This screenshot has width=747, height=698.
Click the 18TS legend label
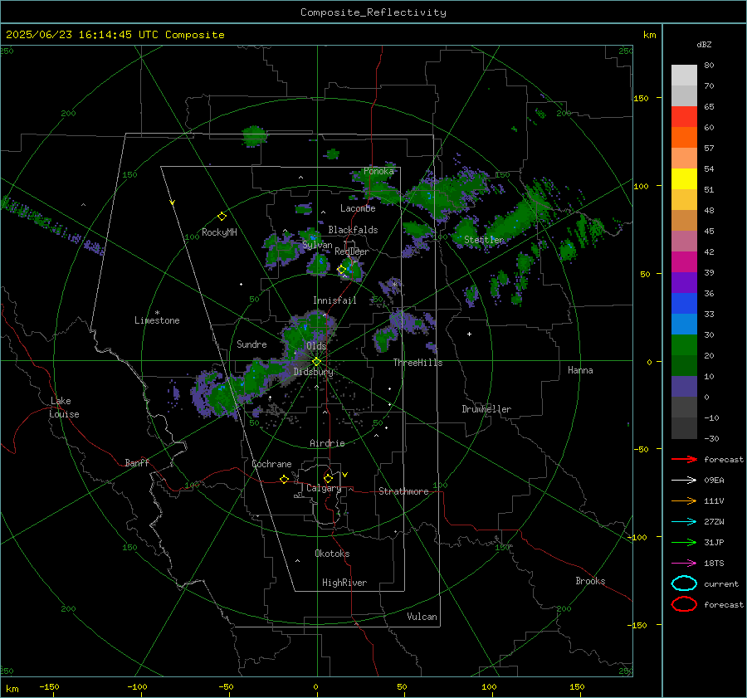(x=714, y=564)
